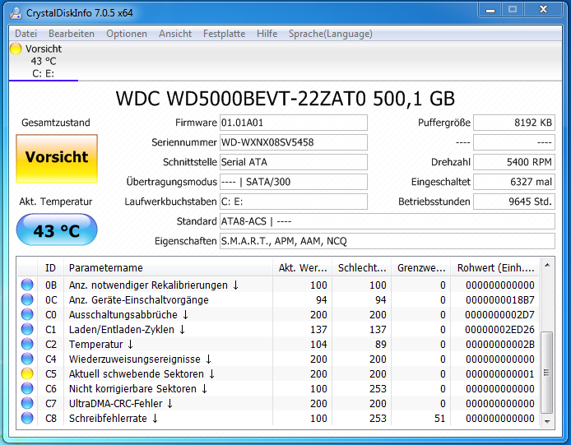Select the Laden/Entladen-Zyklen row text
The width and height of the screenshot is (571, 445).
[127, 329]
